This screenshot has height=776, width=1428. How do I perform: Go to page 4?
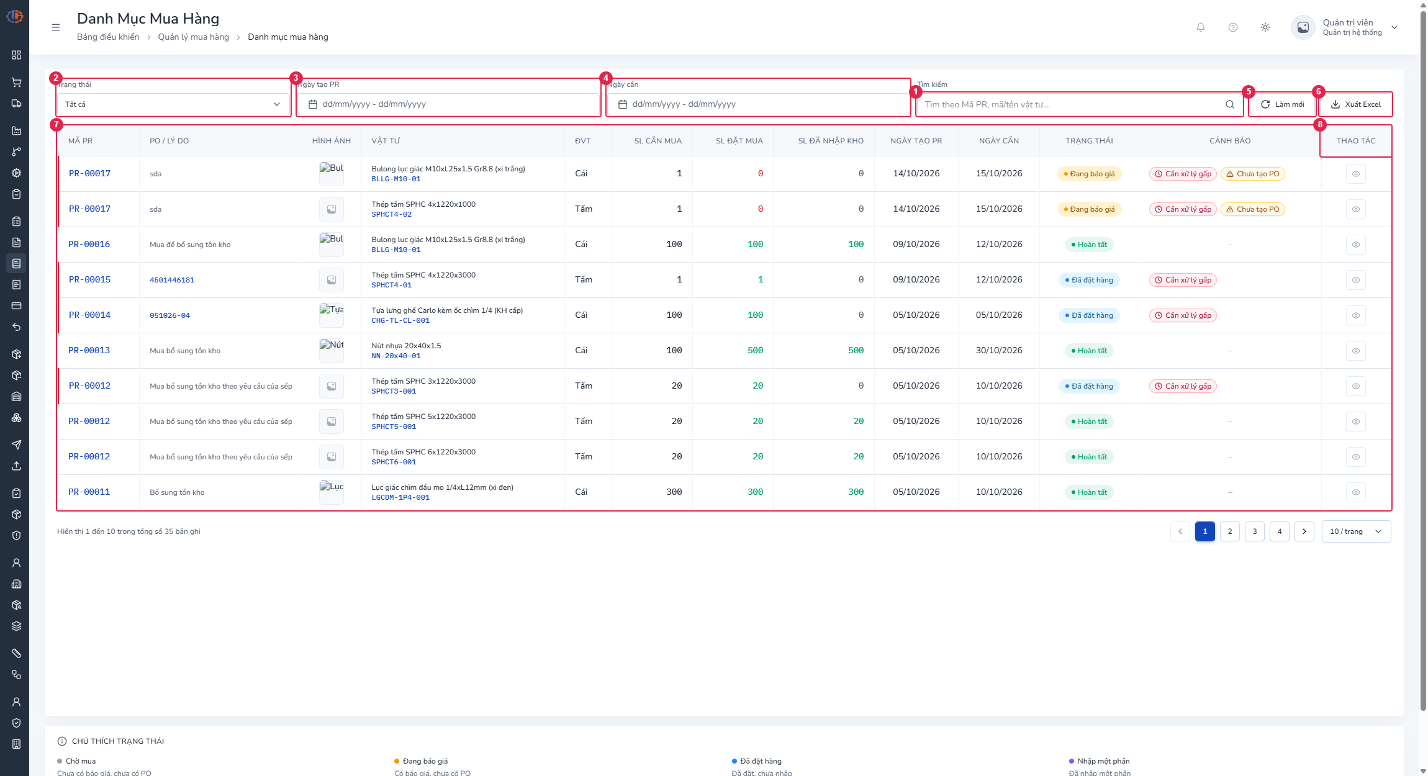coord(1280,531)
